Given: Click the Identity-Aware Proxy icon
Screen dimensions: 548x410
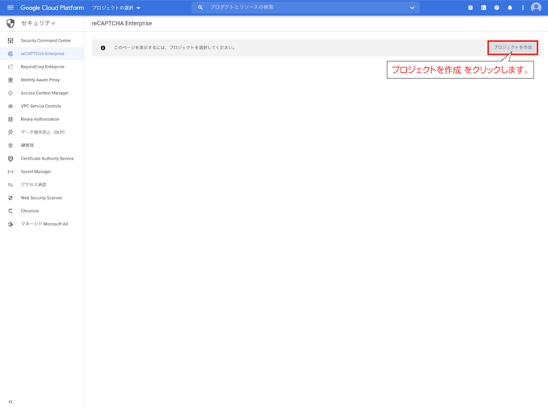Looking at the screenshot, I should point(11,80).
